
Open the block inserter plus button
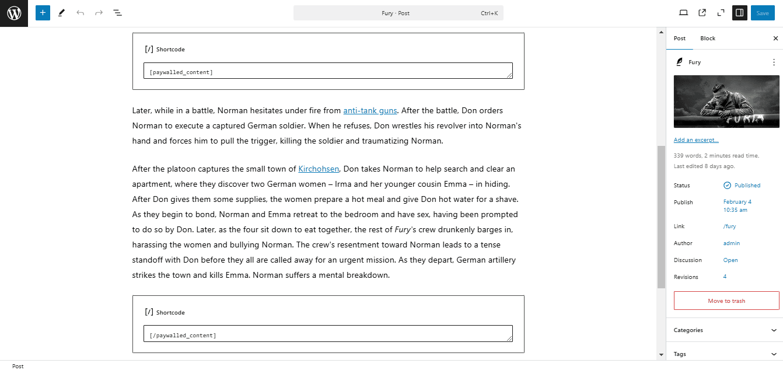pos(43,13)
